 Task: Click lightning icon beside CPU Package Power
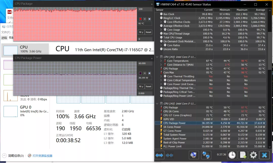tap(161, 123)
